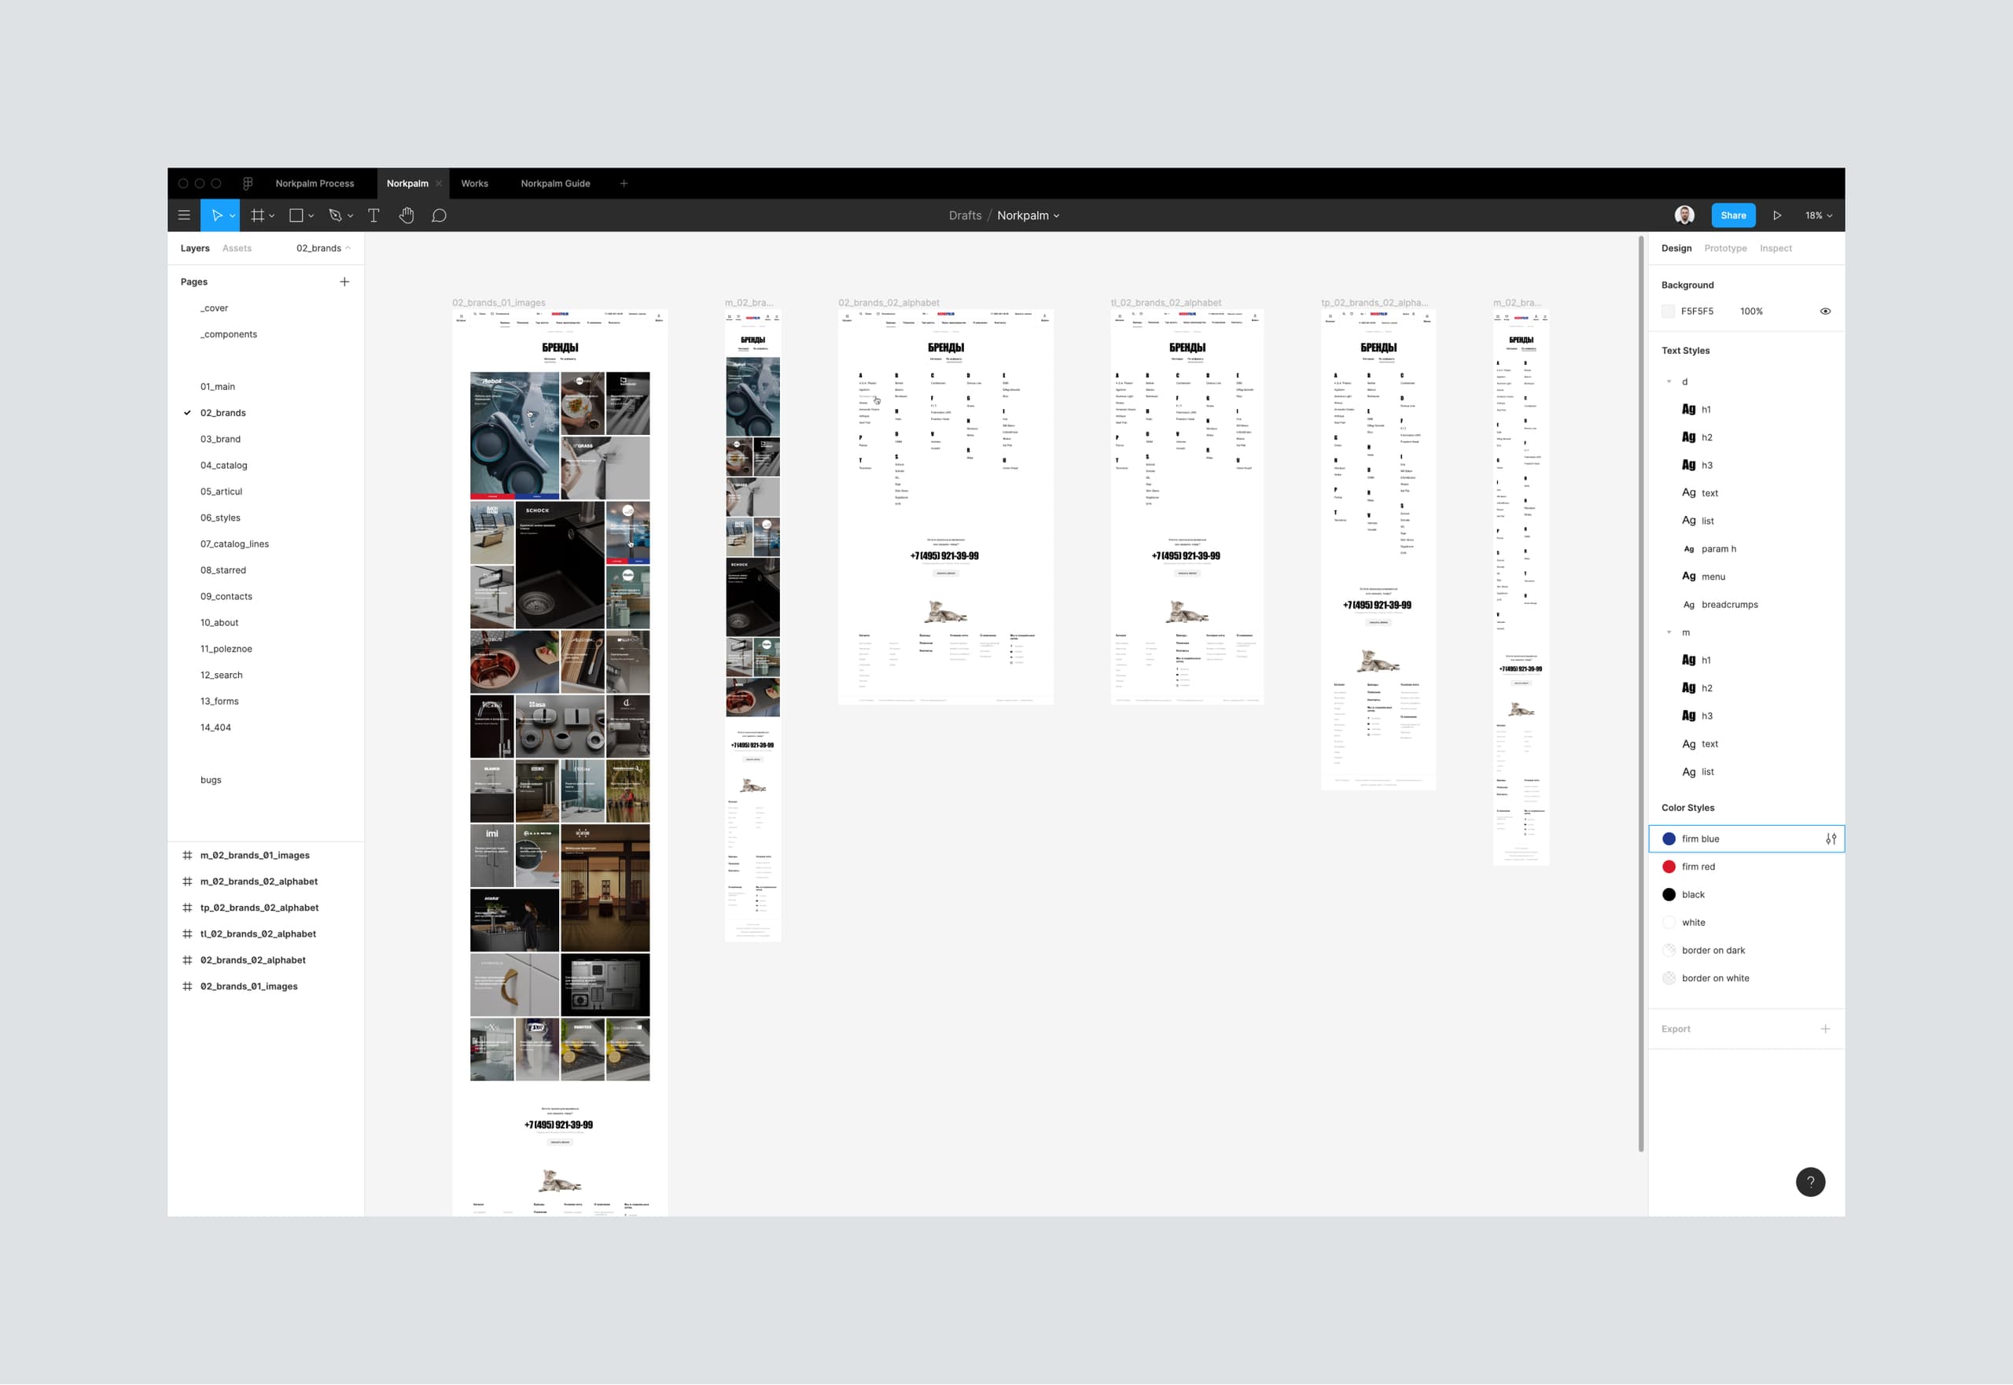Open Move tool options dropdown arrow
Image resolution: width=2013 pixels, height=1385 pixels.
(233, 216)
